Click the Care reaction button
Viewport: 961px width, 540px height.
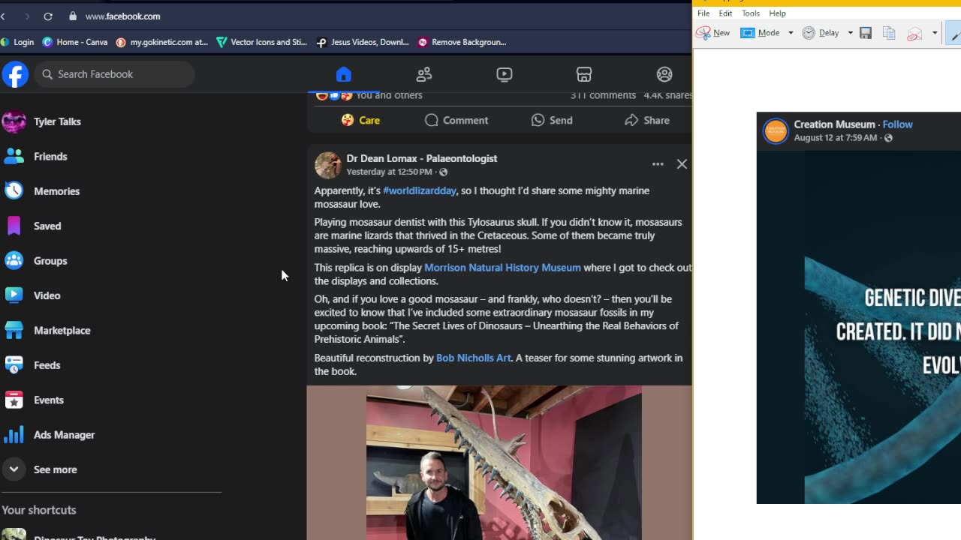click(360, 120)
